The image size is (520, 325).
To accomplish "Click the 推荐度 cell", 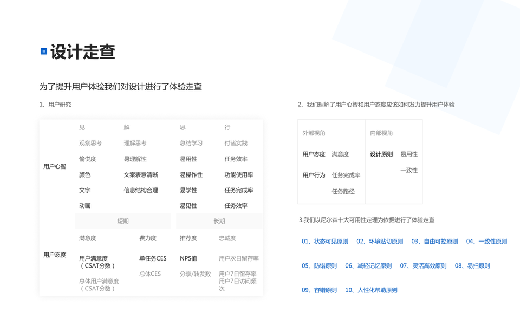I will coord(188,238).
